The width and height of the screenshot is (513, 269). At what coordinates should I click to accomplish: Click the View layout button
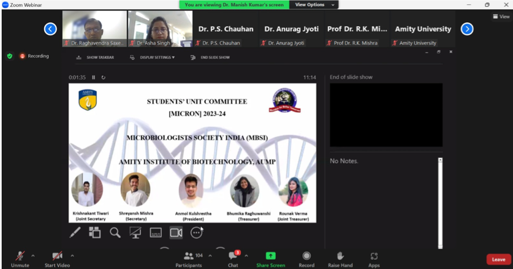[x=501, y=17]
